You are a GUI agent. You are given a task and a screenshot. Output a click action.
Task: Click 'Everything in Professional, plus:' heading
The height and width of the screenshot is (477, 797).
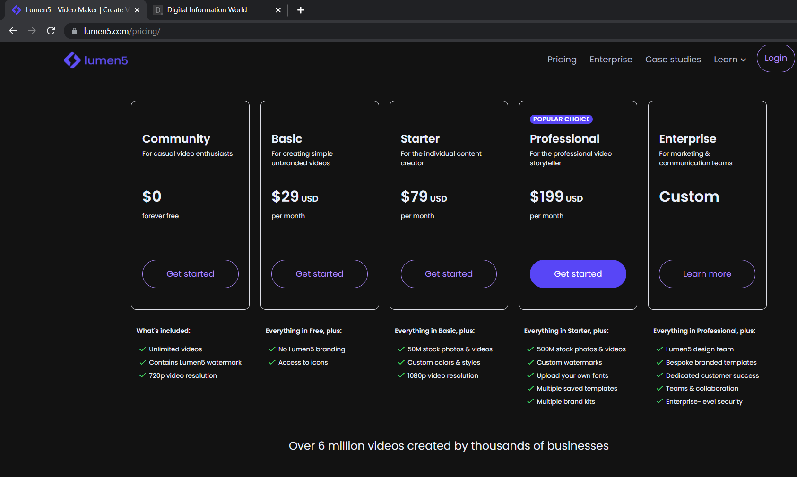(x=704, y=331)
